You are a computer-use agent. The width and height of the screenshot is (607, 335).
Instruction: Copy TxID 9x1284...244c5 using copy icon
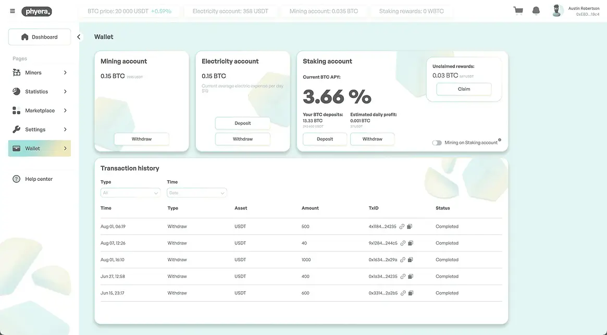pyautogui.click(x=411, y=243)
